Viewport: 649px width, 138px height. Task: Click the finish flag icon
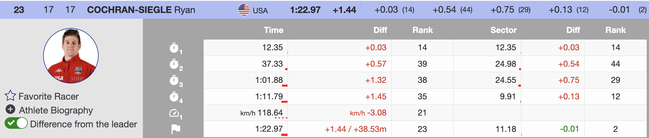[176, 129]
